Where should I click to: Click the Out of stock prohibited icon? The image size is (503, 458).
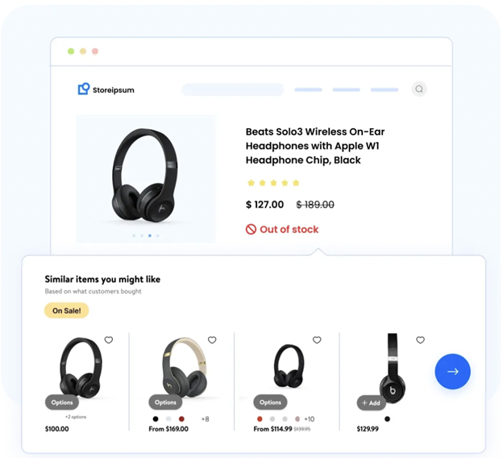tap(251, 229)
